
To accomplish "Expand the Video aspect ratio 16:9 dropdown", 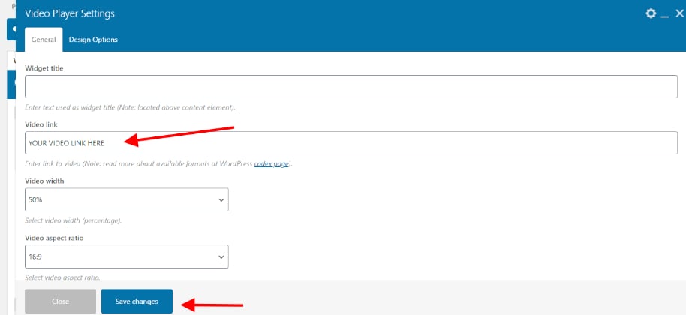I will point(126,256).
